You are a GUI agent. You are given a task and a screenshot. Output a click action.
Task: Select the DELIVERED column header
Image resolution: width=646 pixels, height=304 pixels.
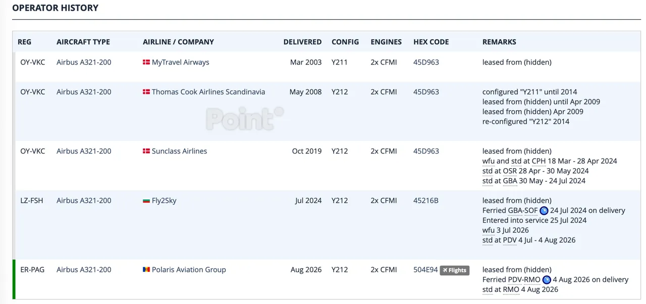pyautogui.click(x=302, y=42)
